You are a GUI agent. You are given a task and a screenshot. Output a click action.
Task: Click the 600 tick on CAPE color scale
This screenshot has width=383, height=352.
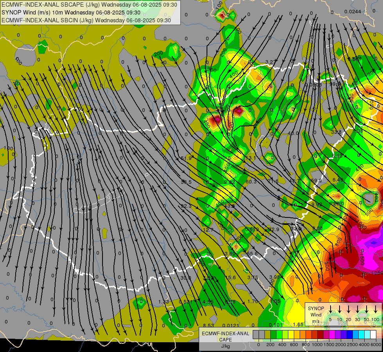294,345
